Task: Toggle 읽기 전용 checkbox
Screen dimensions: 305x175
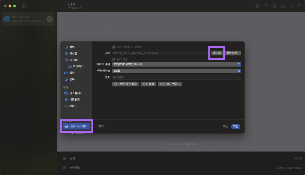Action: (114, 59)
